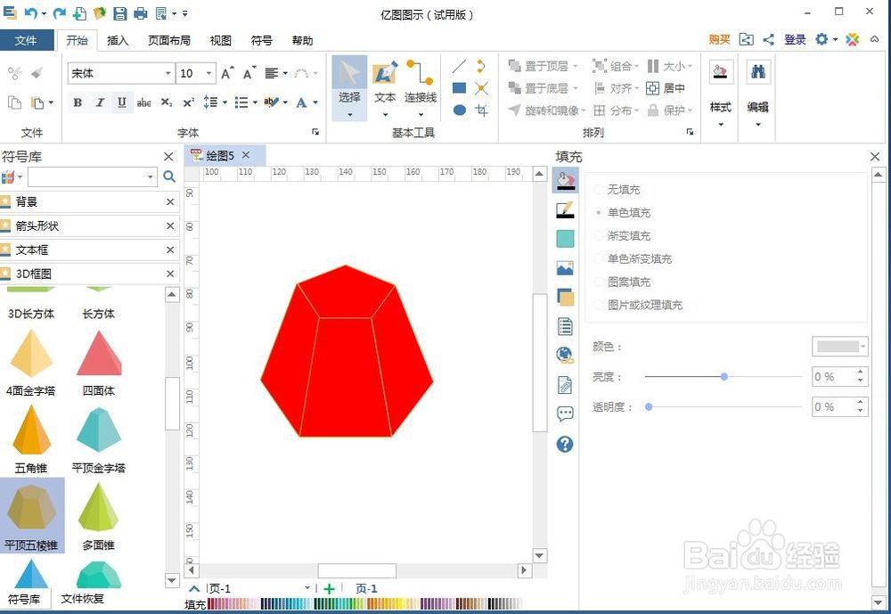Switch to the View (视图) tab

[220, 40]
